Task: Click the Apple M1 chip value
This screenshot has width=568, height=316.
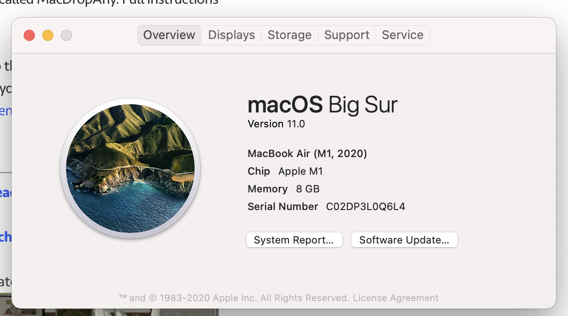Action: coord(300,171)
